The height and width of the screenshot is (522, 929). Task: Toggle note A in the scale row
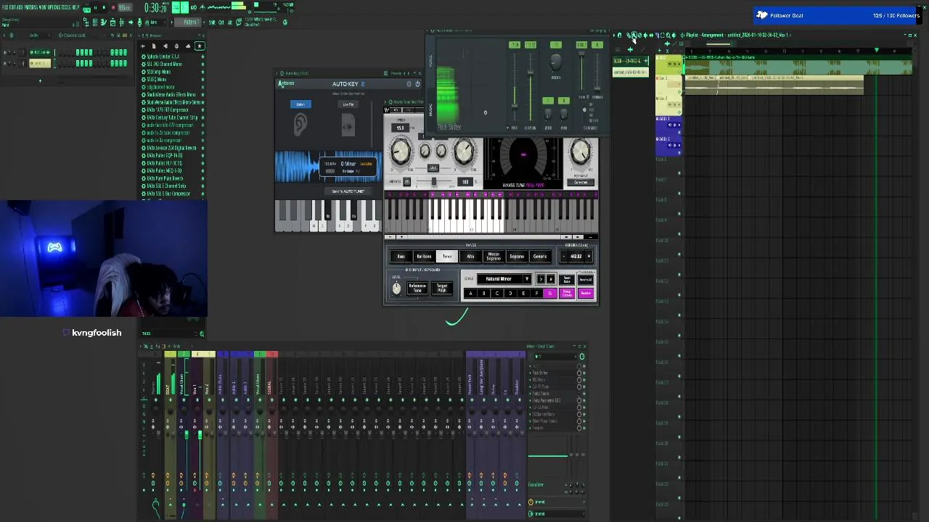coord(470,294)
